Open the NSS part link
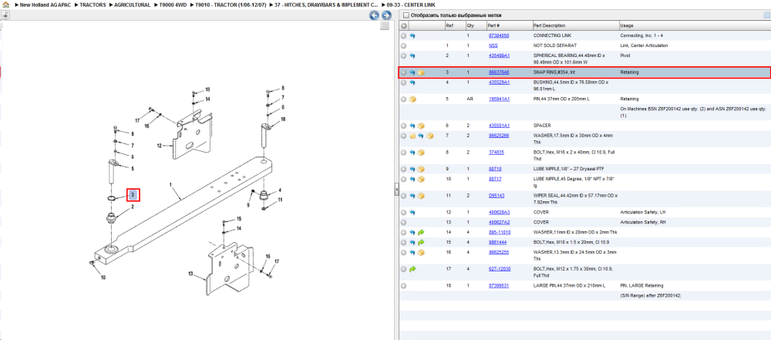 (493, 45)
